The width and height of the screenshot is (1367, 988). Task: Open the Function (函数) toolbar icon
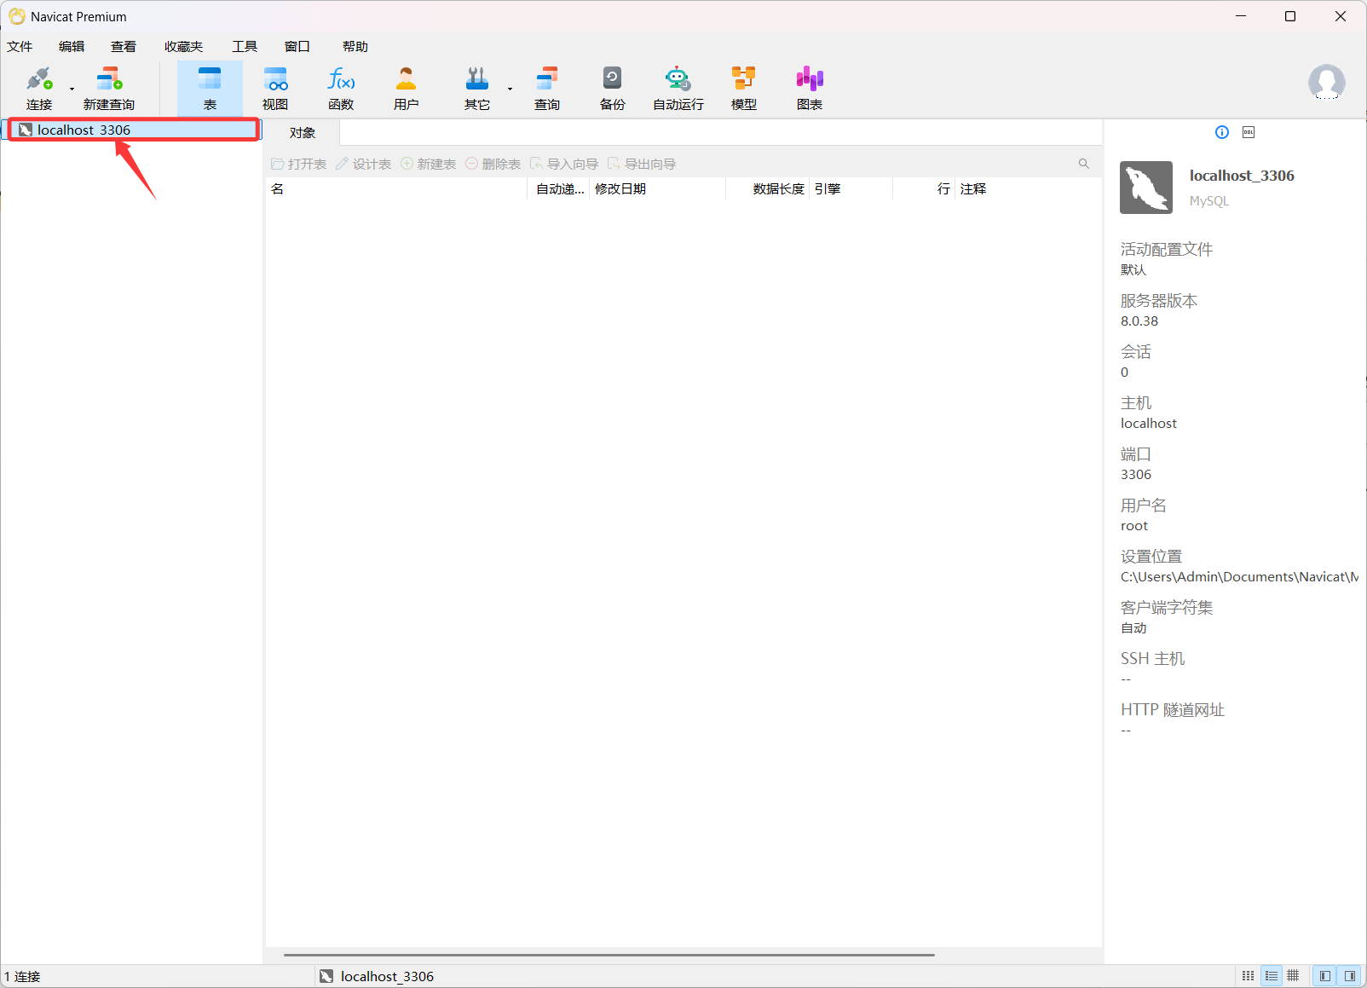click(341, 89)
